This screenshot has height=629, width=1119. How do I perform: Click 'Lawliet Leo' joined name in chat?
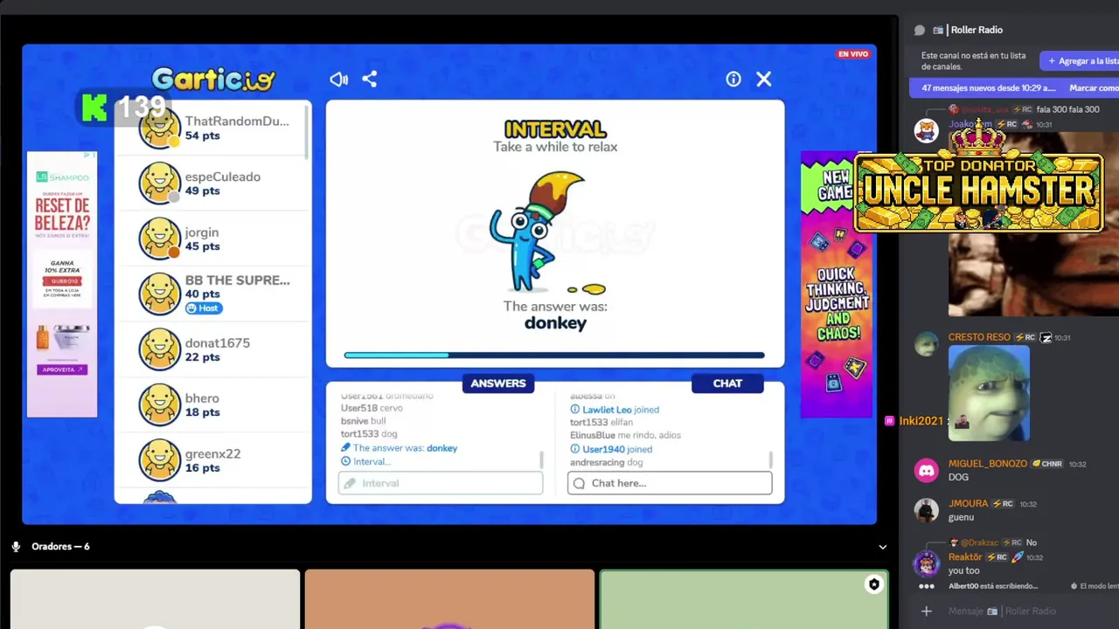point(607,410)
